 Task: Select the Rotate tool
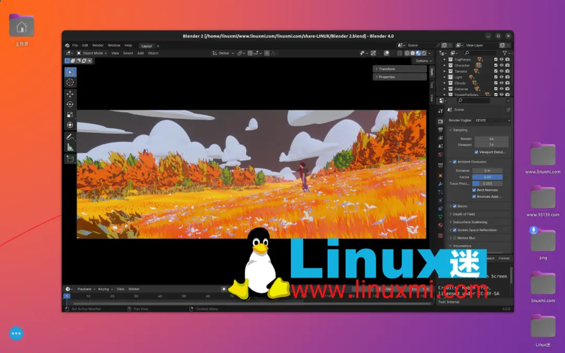(70, 105)
